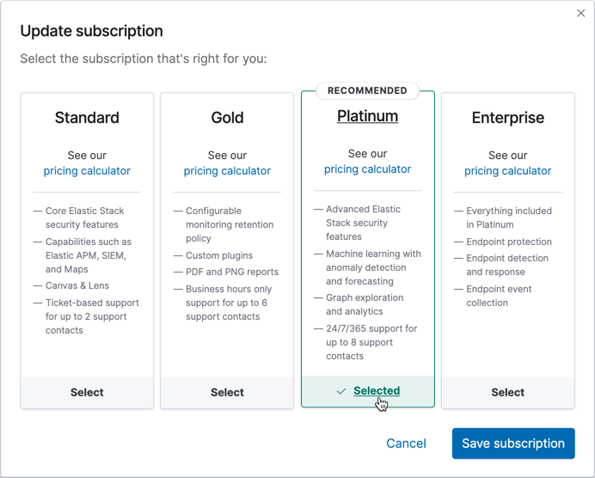The width and height of the screenshot is (595, 478).
Task: Click the checkmark icon beside Selected
Action: (x=341, y=391)
